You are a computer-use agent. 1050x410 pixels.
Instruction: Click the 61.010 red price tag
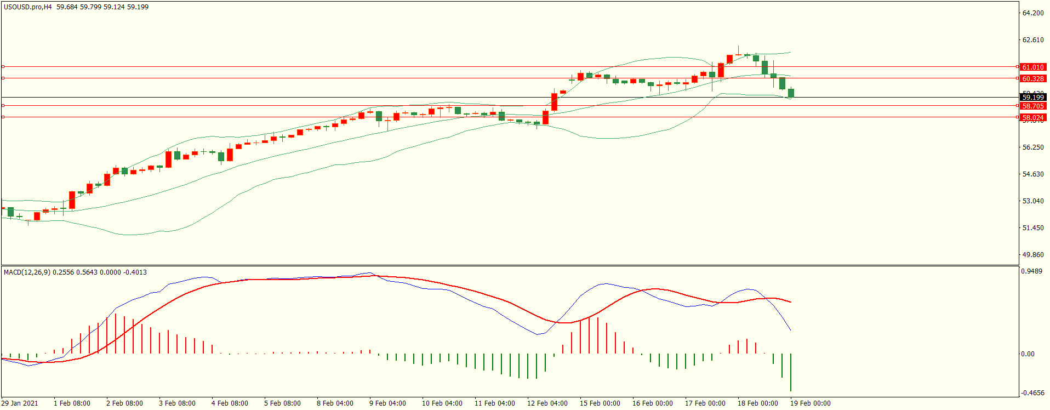(x=1033, y=67)
